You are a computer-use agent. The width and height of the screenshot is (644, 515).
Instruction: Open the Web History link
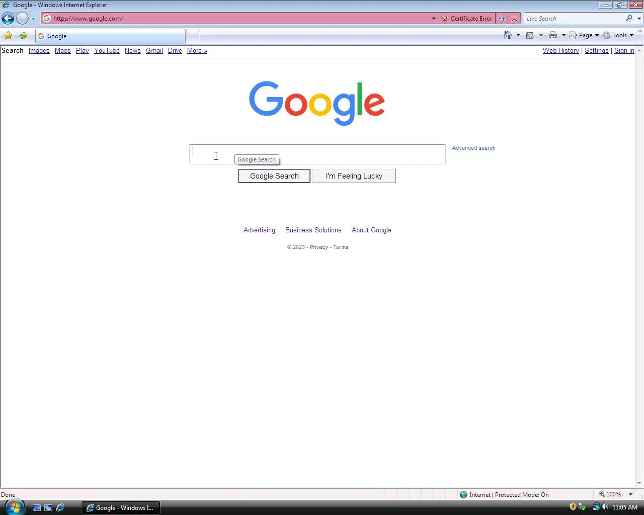point(561,51)
